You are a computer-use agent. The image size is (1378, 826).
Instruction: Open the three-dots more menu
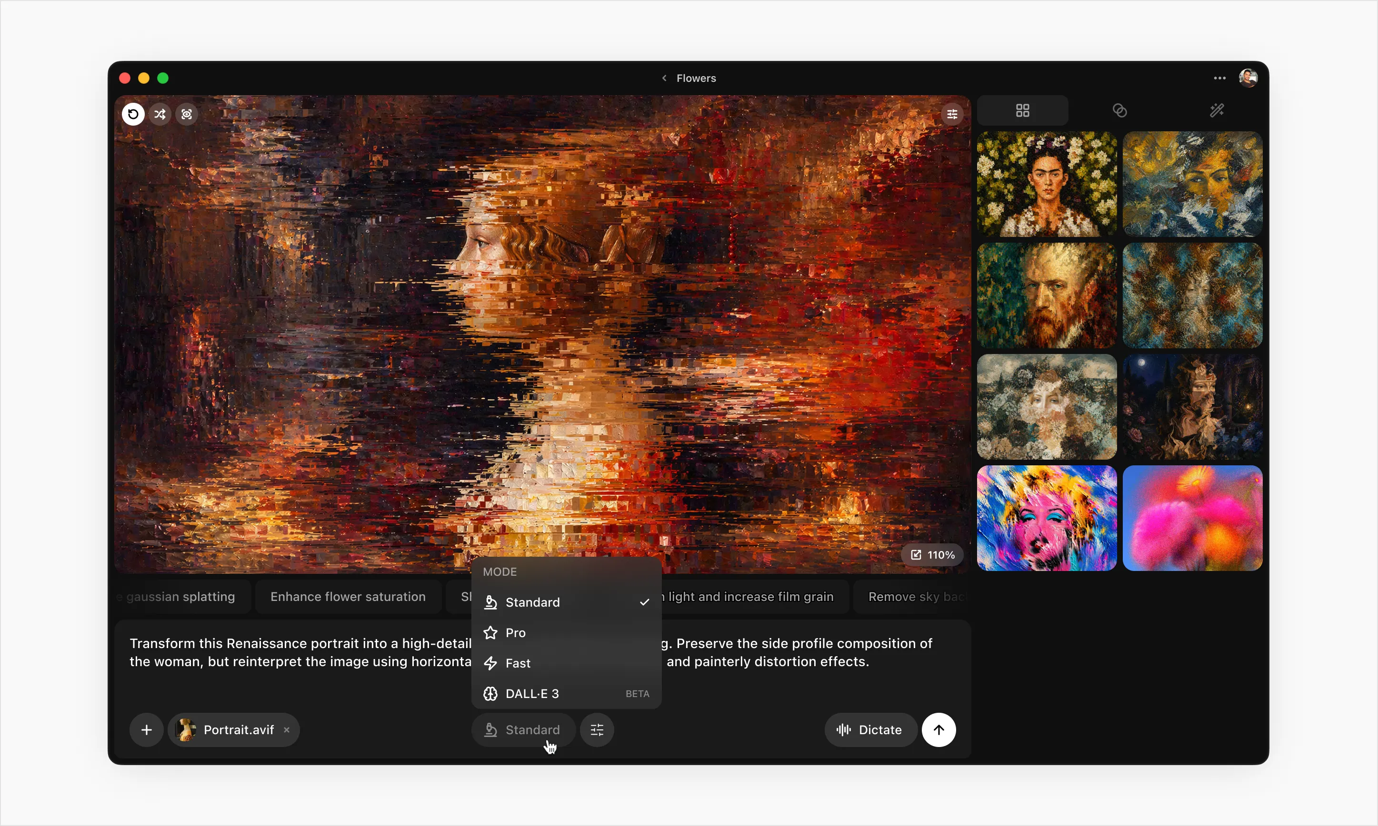coord(1219,78)
